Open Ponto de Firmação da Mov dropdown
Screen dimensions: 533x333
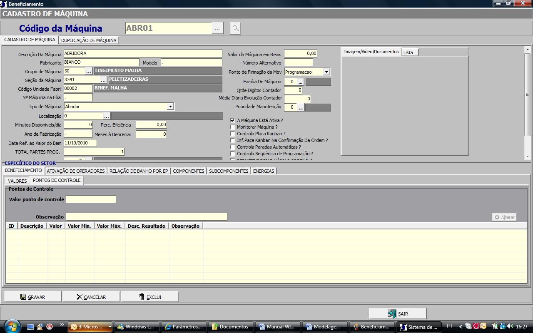click(326, 72)
